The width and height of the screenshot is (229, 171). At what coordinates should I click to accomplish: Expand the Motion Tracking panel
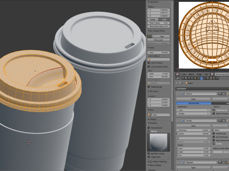point(148,161)
